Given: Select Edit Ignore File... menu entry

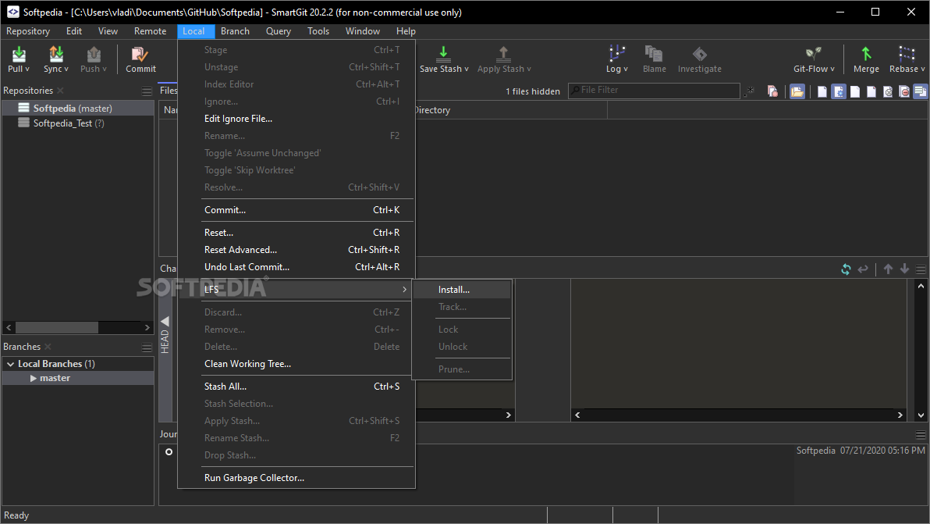Looking at the screenshot, I should pyautogui.click(x=296, y=119).
